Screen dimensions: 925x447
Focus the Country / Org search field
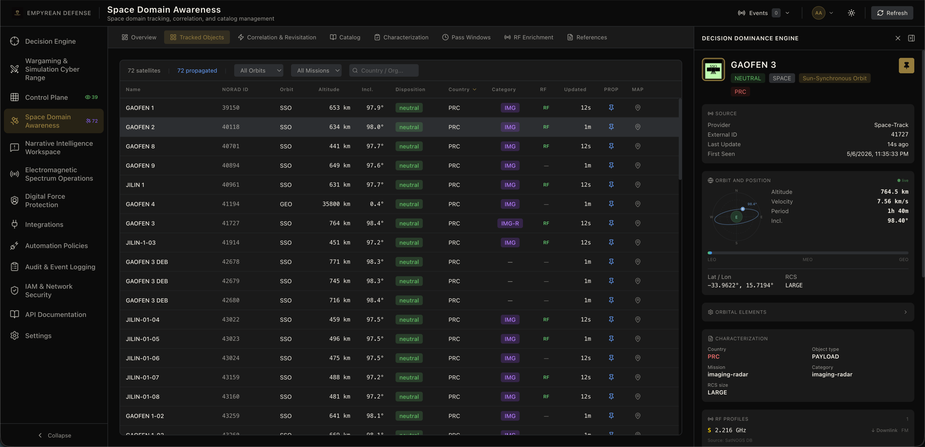(x=383, y=70)
